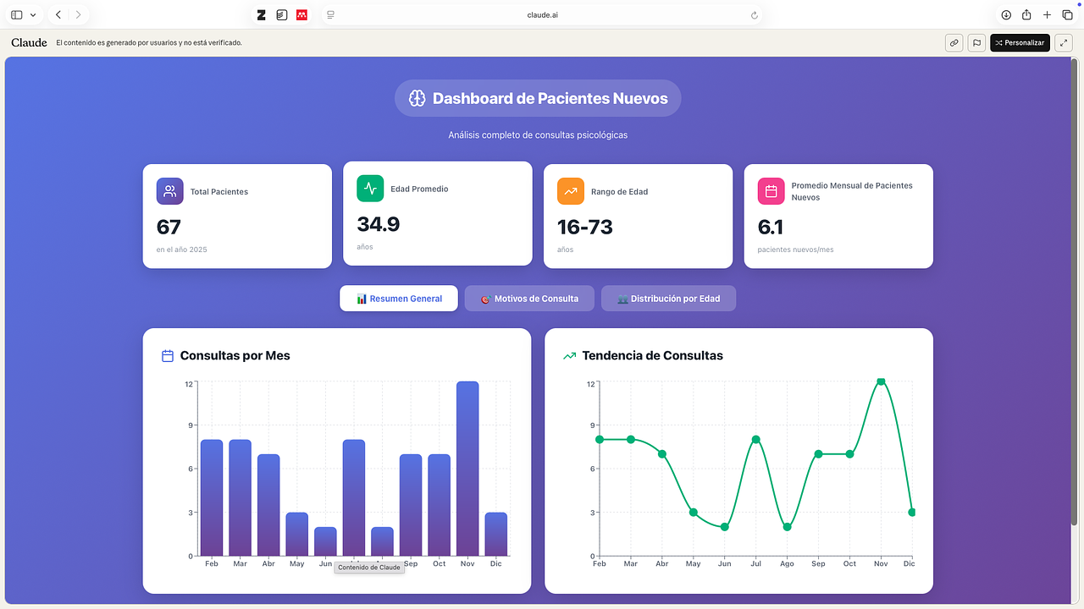1084x609 pixels.
Task: Switch to Motivos de Consulta tab
Action: point(529,299)
